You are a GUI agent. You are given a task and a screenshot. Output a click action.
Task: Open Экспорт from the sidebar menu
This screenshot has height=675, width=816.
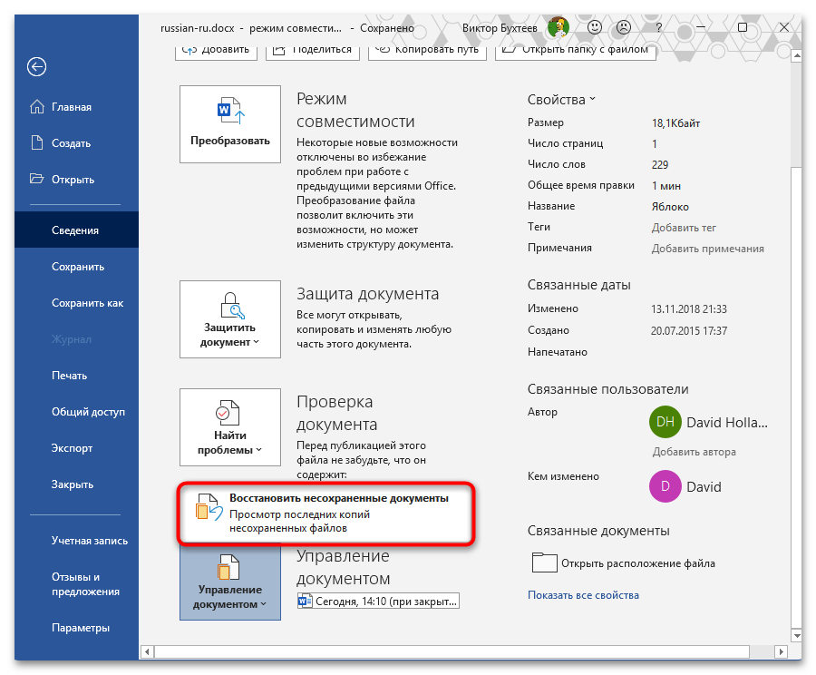point(73,448)
